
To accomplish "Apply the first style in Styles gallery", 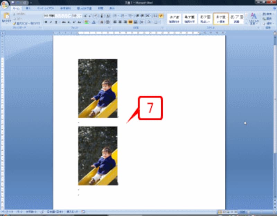I will point(174,19).
